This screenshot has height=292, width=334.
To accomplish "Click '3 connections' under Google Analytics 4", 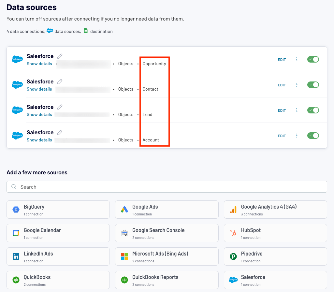I will [252, 214].
